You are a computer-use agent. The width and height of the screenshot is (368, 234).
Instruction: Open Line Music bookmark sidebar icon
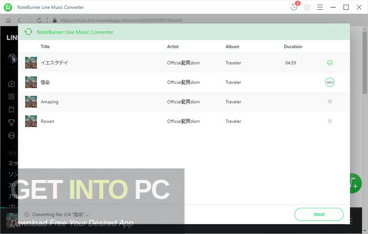pyautogui.click(x=11, y=109)
